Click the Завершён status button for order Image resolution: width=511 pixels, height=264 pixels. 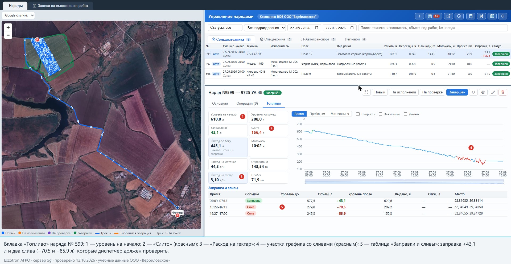point(457,92)
